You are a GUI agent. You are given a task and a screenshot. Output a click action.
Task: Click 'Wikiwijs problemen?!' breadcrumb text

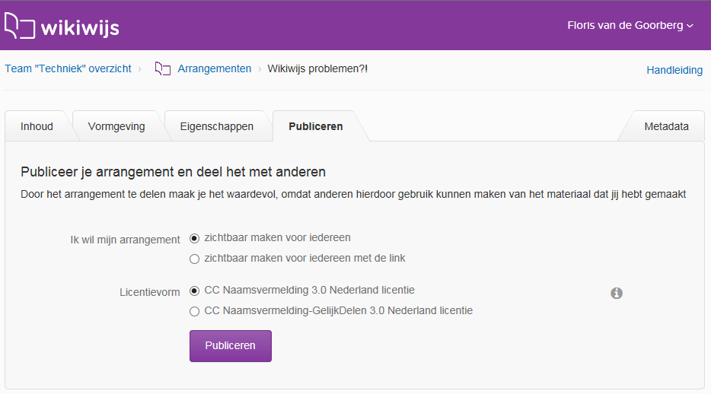point(317,69)
